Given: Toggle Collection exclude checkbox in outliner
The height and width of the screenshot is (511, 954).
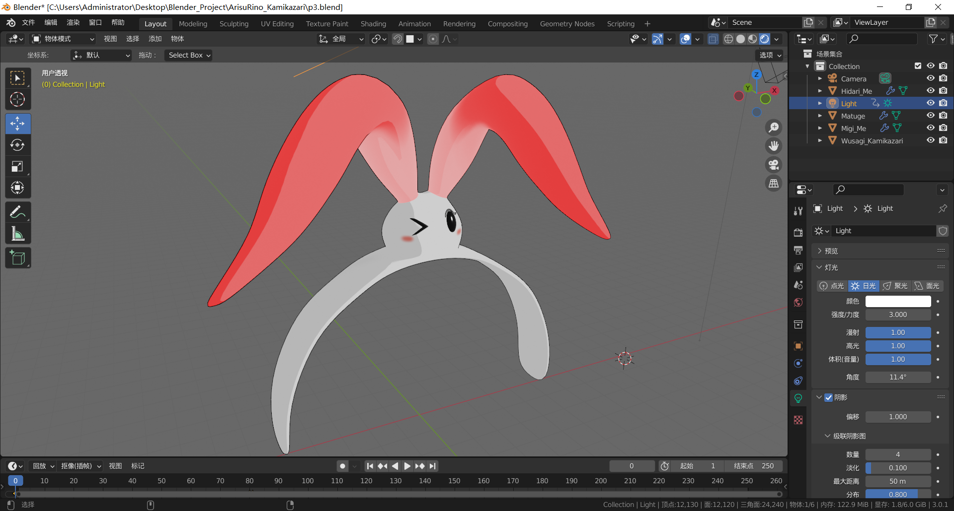Looking at the screenshot, I should click(x=918, y=66).
